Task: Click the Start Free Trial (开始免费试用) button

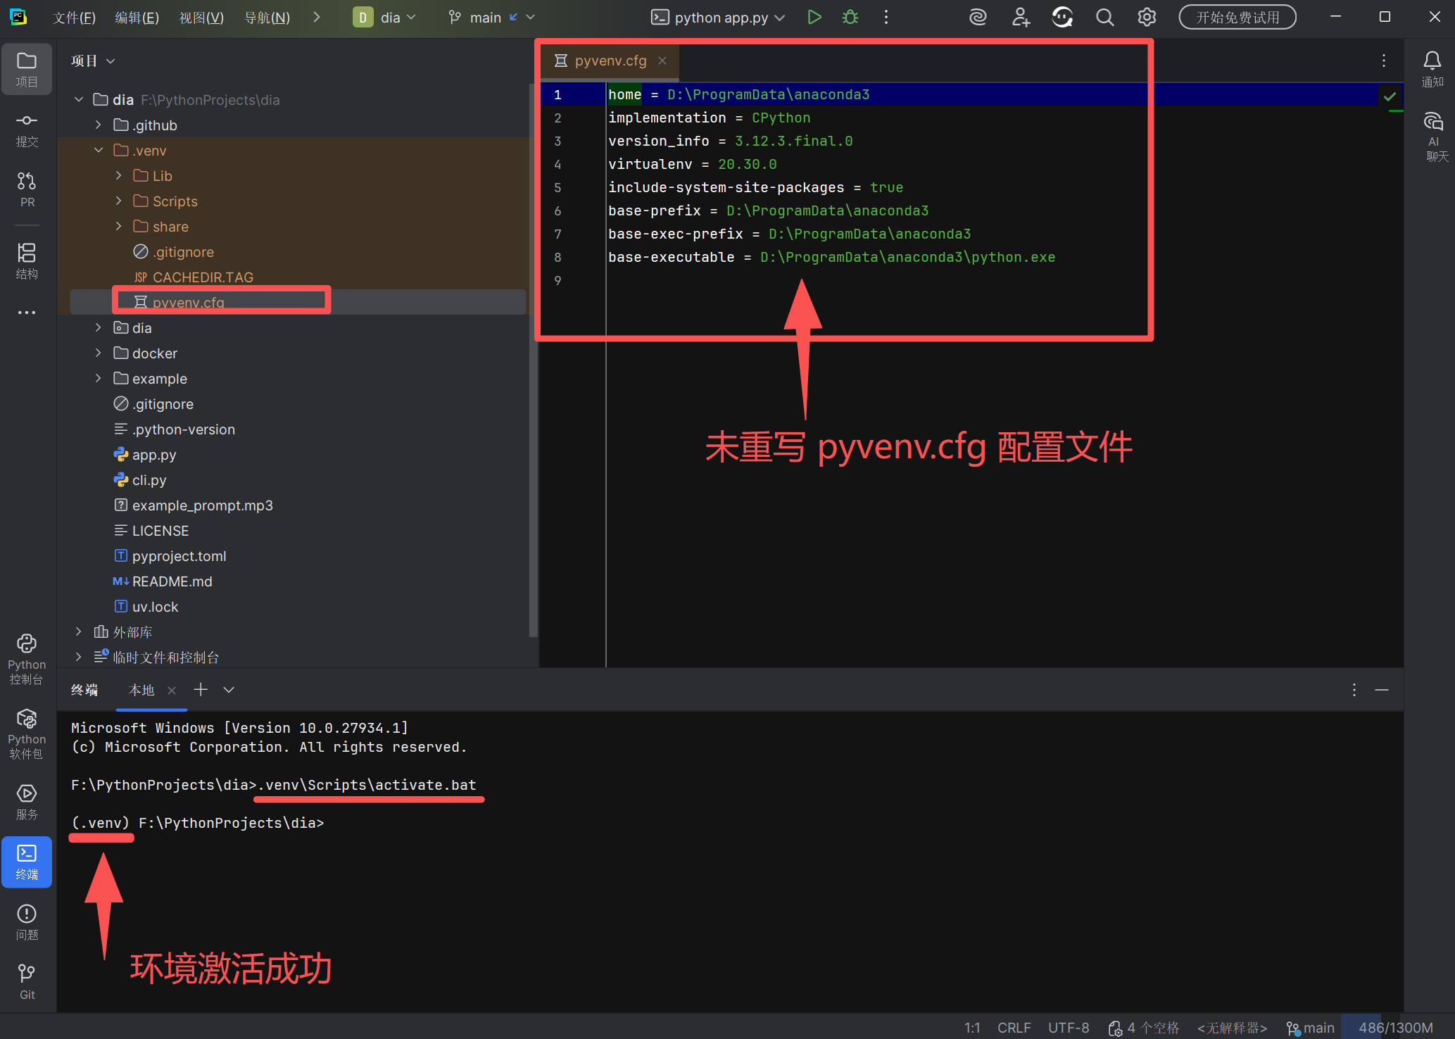Action: click(x=1237, y=18)
